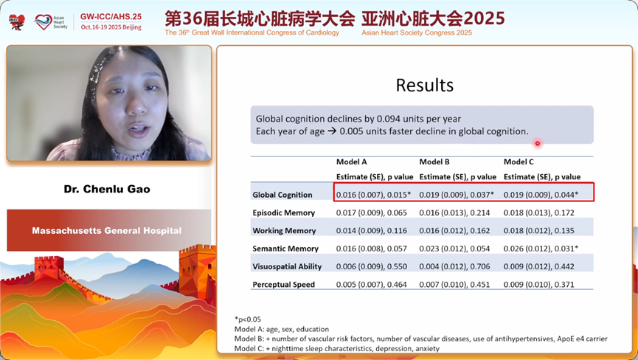
Task: Click the Results slide title
Action: (x=424, y=85)
